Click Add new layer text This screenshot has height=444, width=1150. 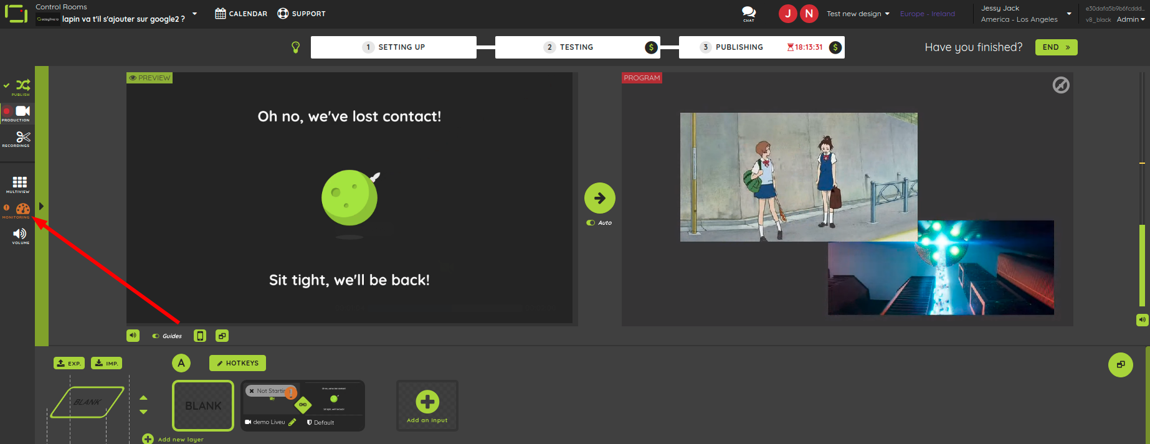click(181, 440)
